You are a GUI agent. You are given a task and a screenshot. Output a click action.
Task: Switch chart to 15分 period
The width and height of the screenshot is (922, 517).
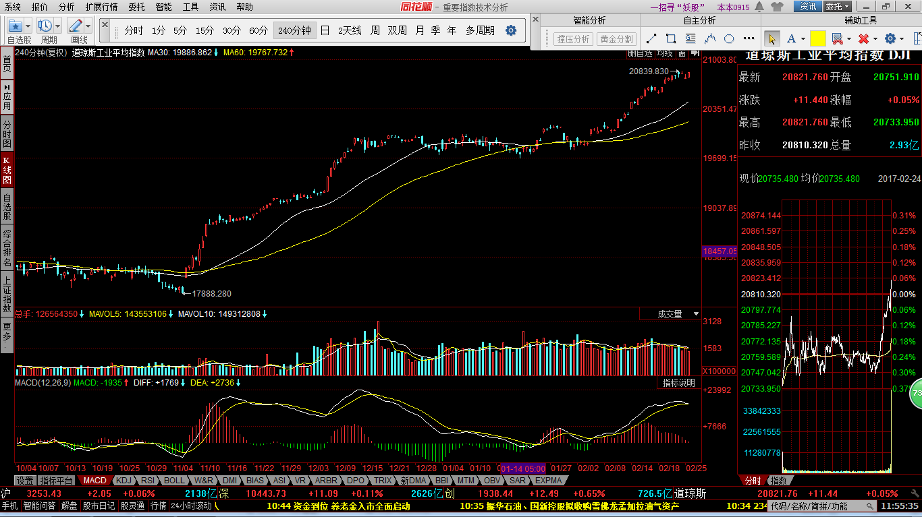pyautogui.click(x=205, y=30)
